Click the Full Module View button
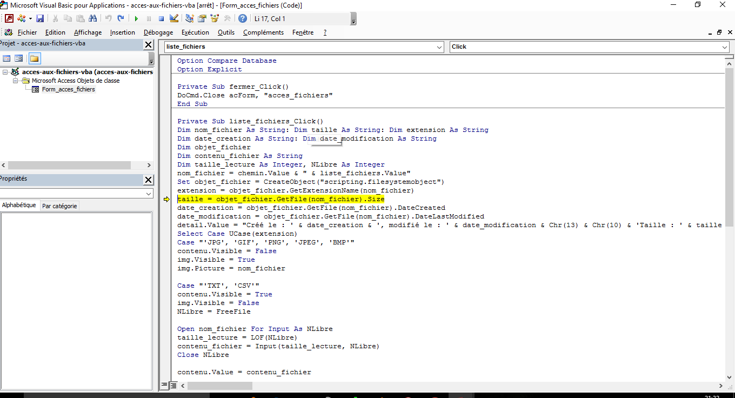This screenshot has height=398, width=735. pyautogui.click(x=173, y=386)
